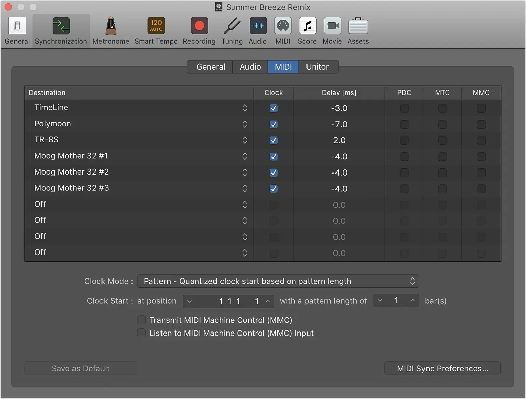The height and width of the screenshot is (399, 526).
Task: Open Smart Tempo settings icon
Action: coord(156,26)
